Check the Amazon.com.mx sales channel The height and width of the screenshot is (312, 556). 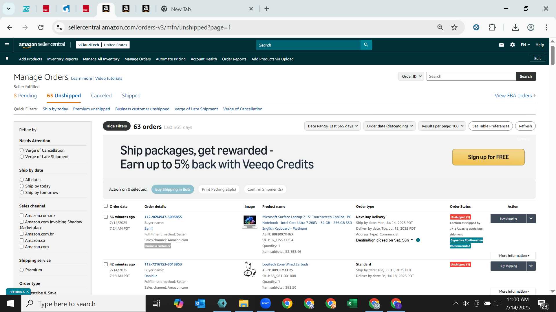(x=21, y=216)
